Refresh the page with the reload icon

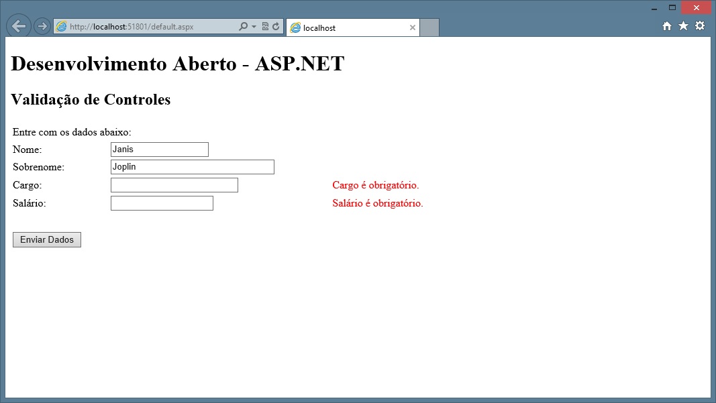(x=275, y=27)
